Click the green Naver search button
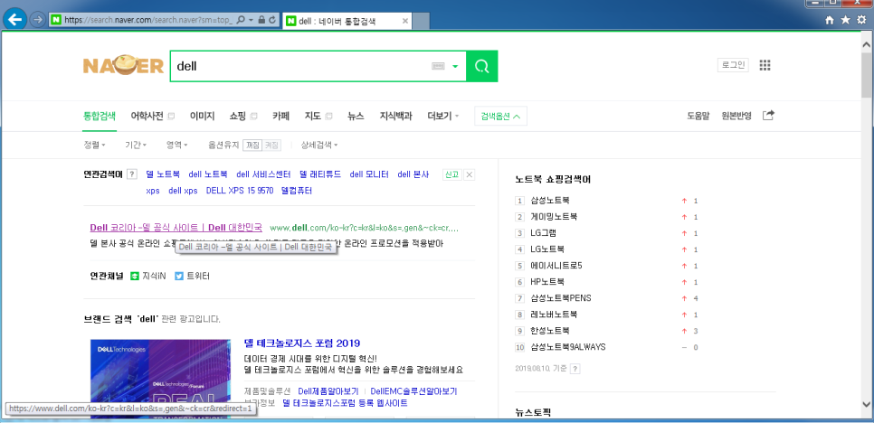The width and height of the screenshot is (874, 423). 481,66
